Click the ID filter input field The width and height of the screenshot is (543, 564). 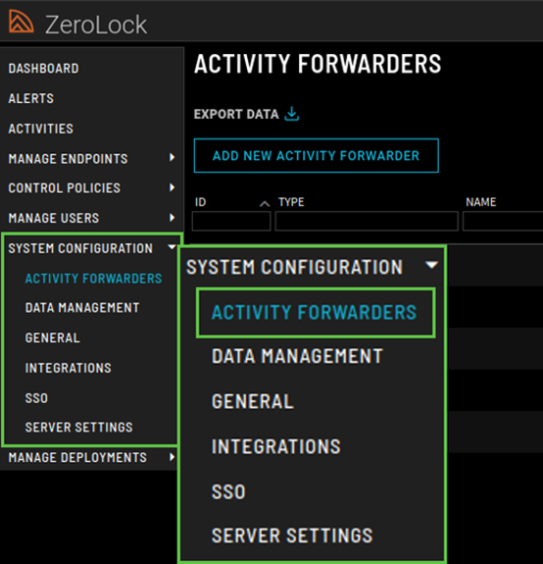(x=231, y=221)
